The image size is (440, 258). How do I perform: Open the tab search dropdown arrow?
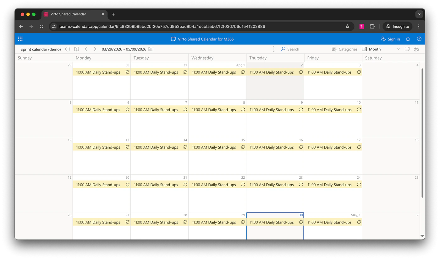pyautogui.click(x=419, y=14)
